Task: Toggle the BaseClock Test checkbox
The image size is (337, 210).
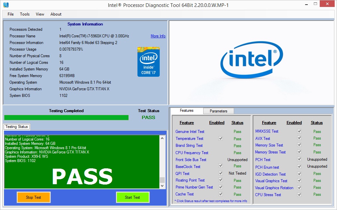Action: pyautogui.click(x=220, y=165)
